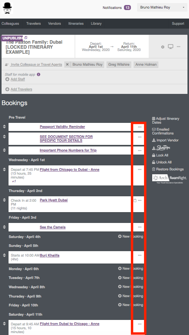Open the notifications badge showing 13
Viewport: 189px width, 335px height.
[127, 8]
